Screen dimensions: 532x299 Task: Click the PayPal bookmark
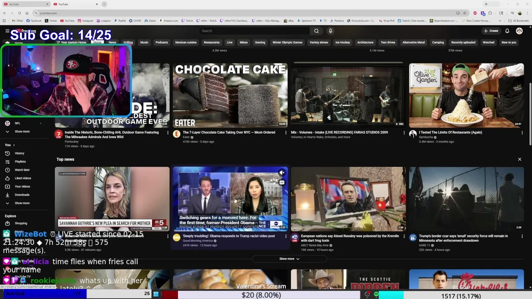point(120,21)
